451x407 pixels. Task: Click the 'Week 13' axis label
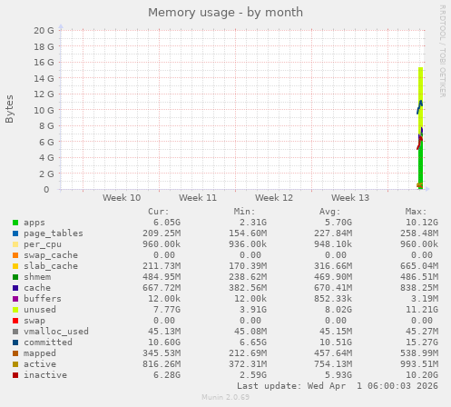coord(350,198)
